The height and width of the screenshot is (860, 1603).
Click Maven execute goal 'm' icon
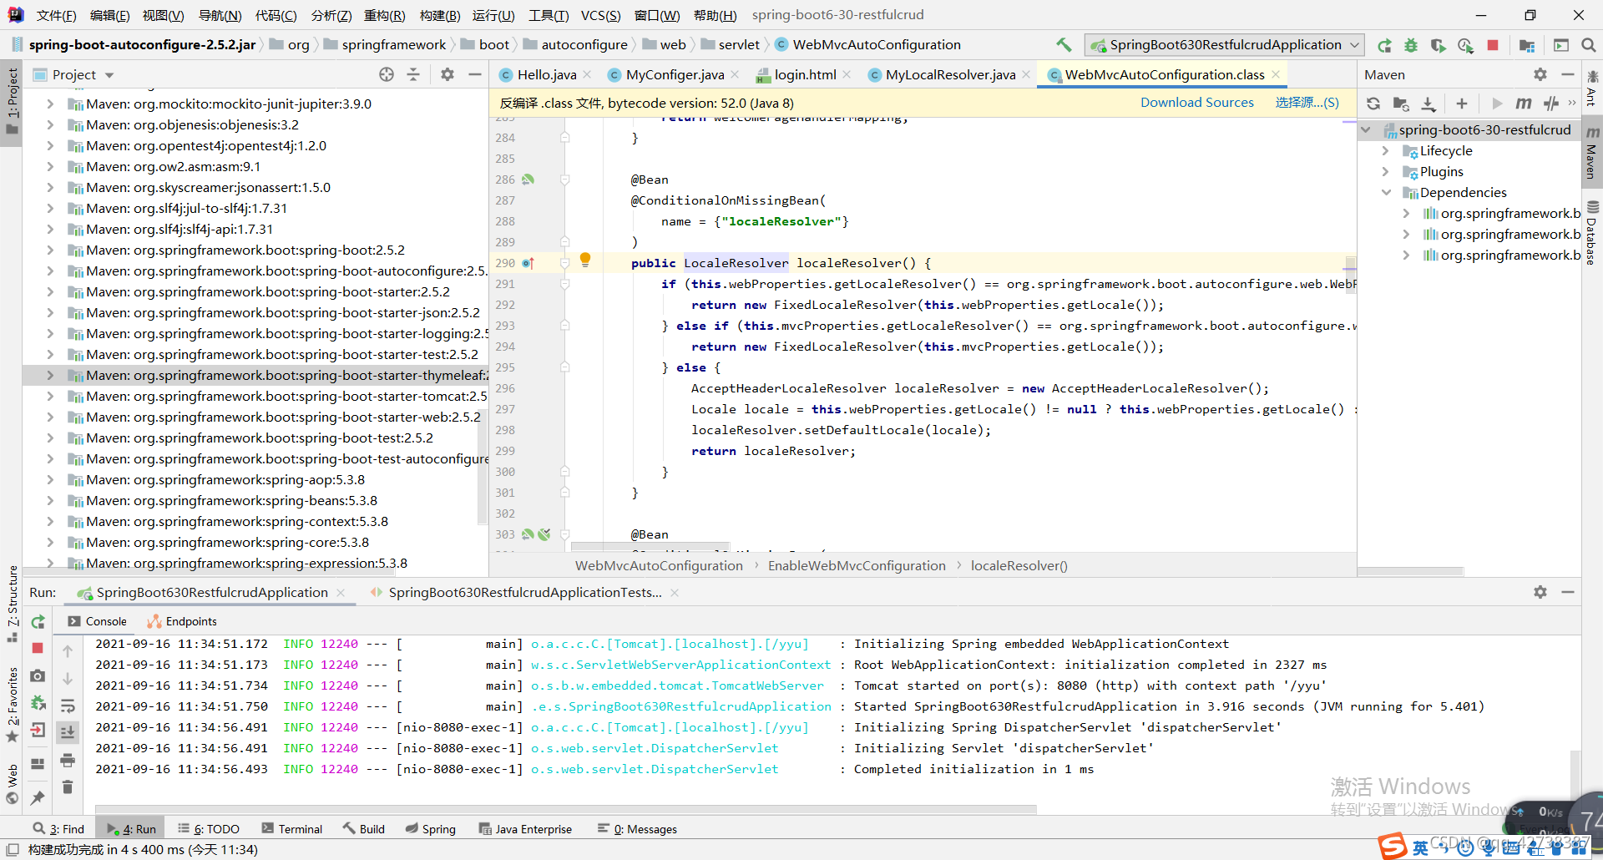point(1524,104)
